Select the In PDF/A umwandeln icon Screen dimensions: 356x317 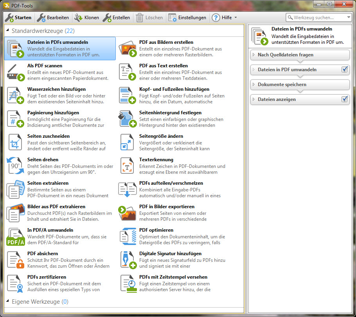[x=15, y=237]
